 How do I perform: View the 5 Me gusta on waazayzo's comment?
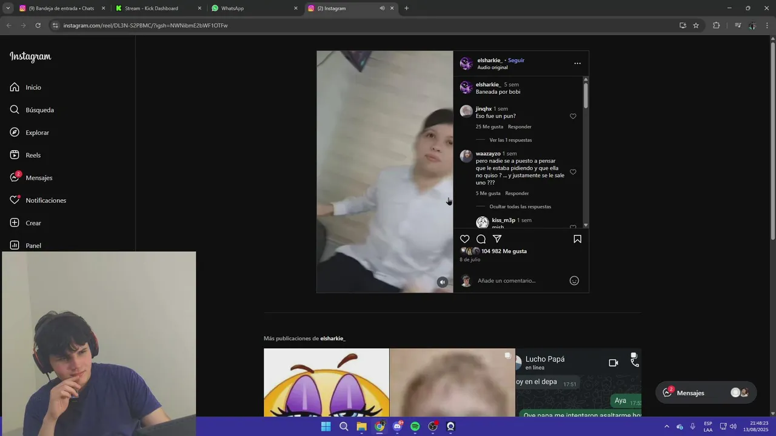[x=488, y=193]
